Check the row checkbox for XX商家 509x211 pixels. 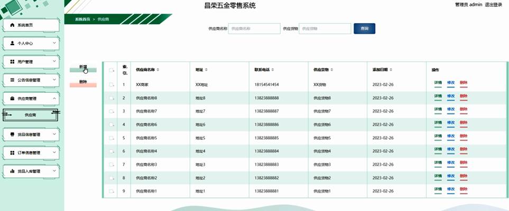click(x=111, y=84)
